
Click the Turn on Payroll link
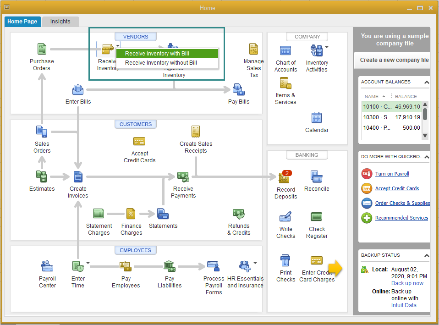392,174
